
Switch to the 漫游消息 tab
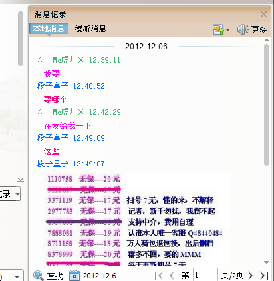90,29
